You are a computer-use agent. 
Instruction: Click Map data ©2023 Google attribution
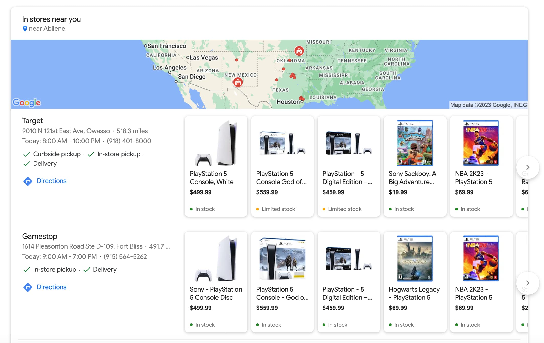(488, 105)
